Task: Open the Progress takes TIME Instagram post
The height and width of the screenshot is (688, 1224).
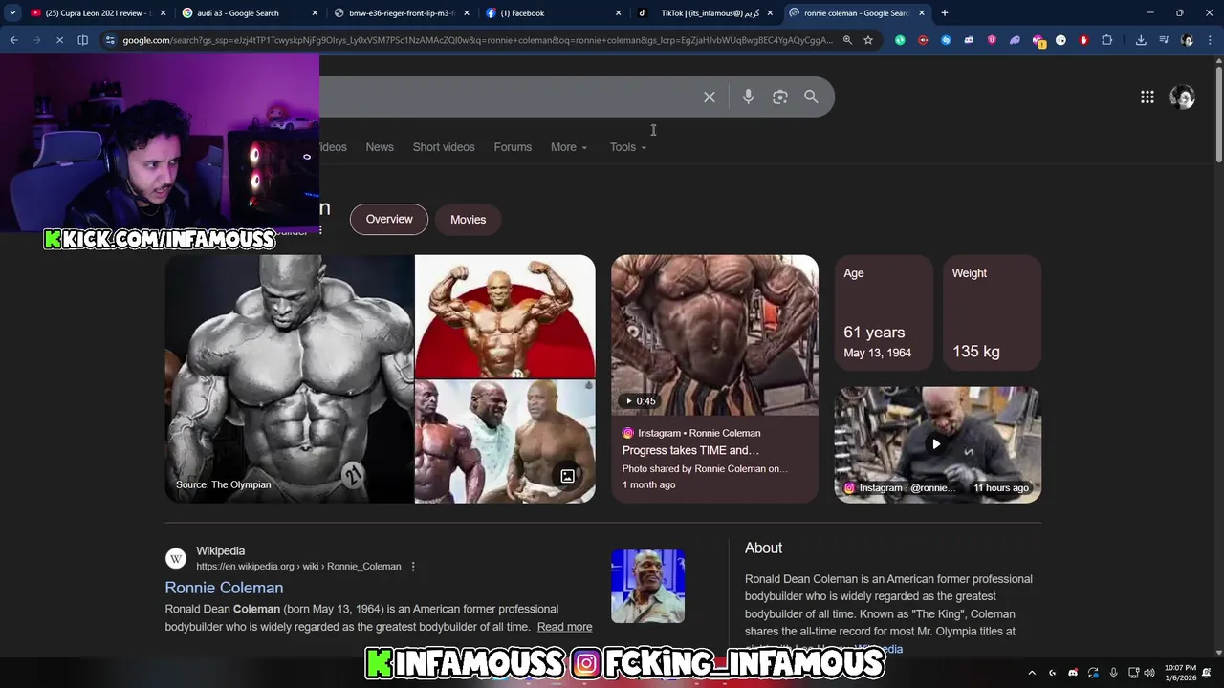Action: (x=690, y=450)
